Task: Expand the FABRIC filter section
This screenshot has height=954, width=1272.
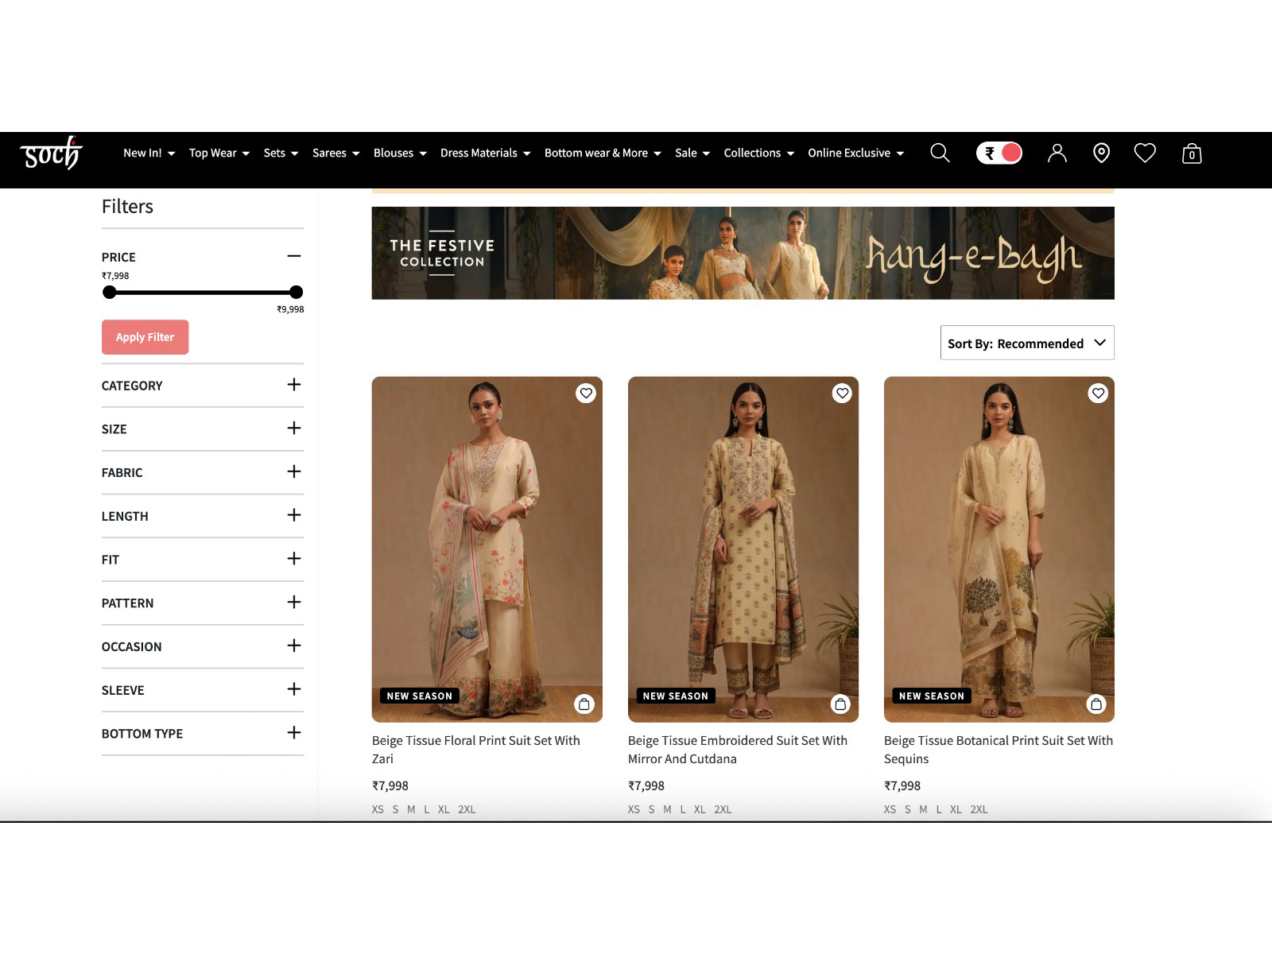Action: pyautogui.click(x=293, y=472)
